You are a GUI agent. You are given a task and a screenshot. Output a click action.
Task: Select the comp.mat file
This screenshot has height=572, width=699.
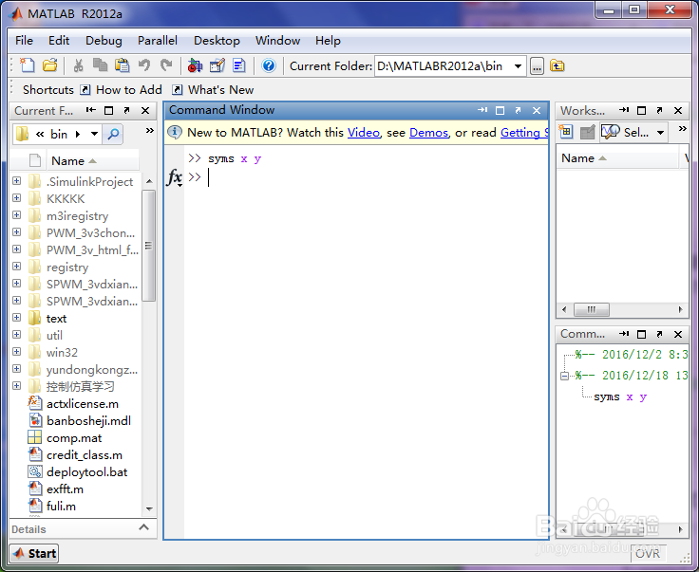coord(74,438)
